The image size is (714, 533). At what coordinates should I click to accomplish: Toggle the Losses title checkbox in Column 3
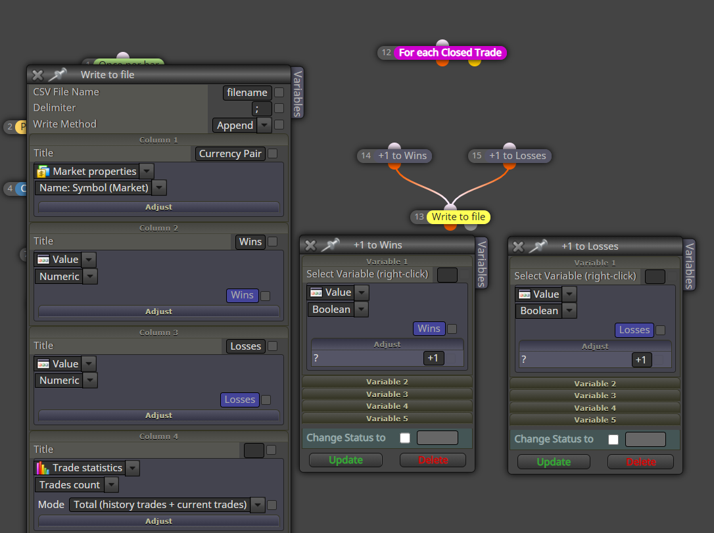tap(272, 346)
